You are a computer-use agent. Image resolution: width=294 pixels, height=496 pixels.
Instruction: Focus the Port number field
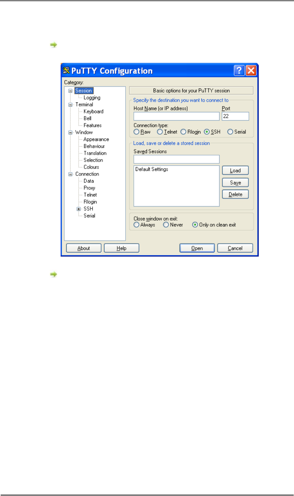pos(235,116)
